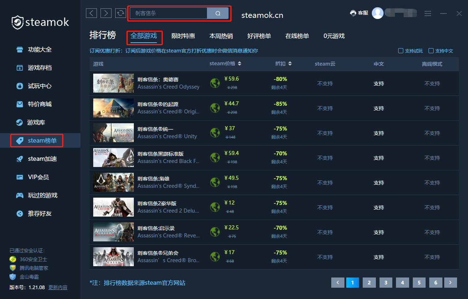
Task: Go to page 2
Action: 369,283
